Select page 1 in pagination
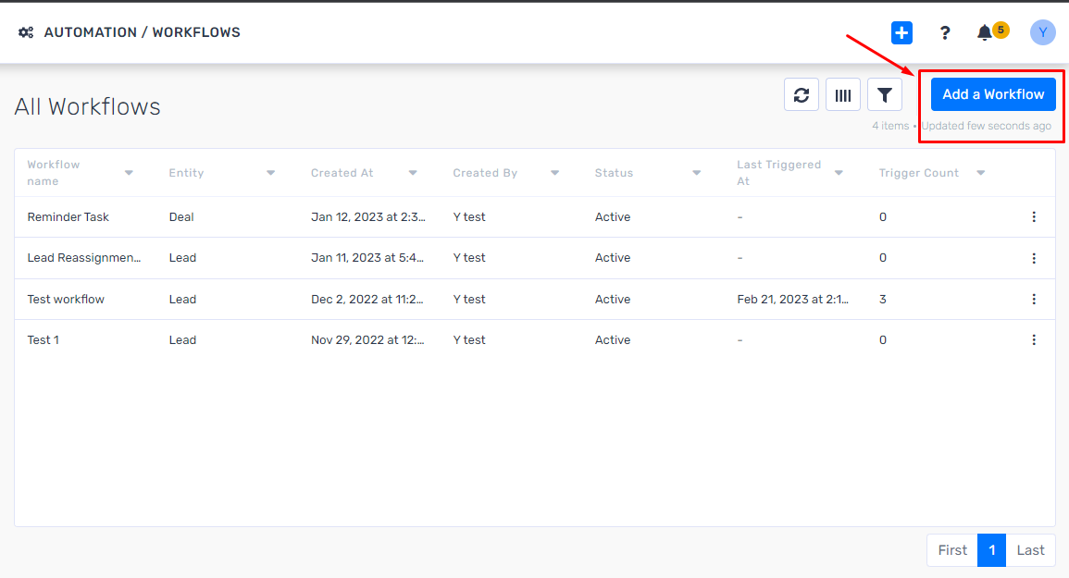 [992, 550]
